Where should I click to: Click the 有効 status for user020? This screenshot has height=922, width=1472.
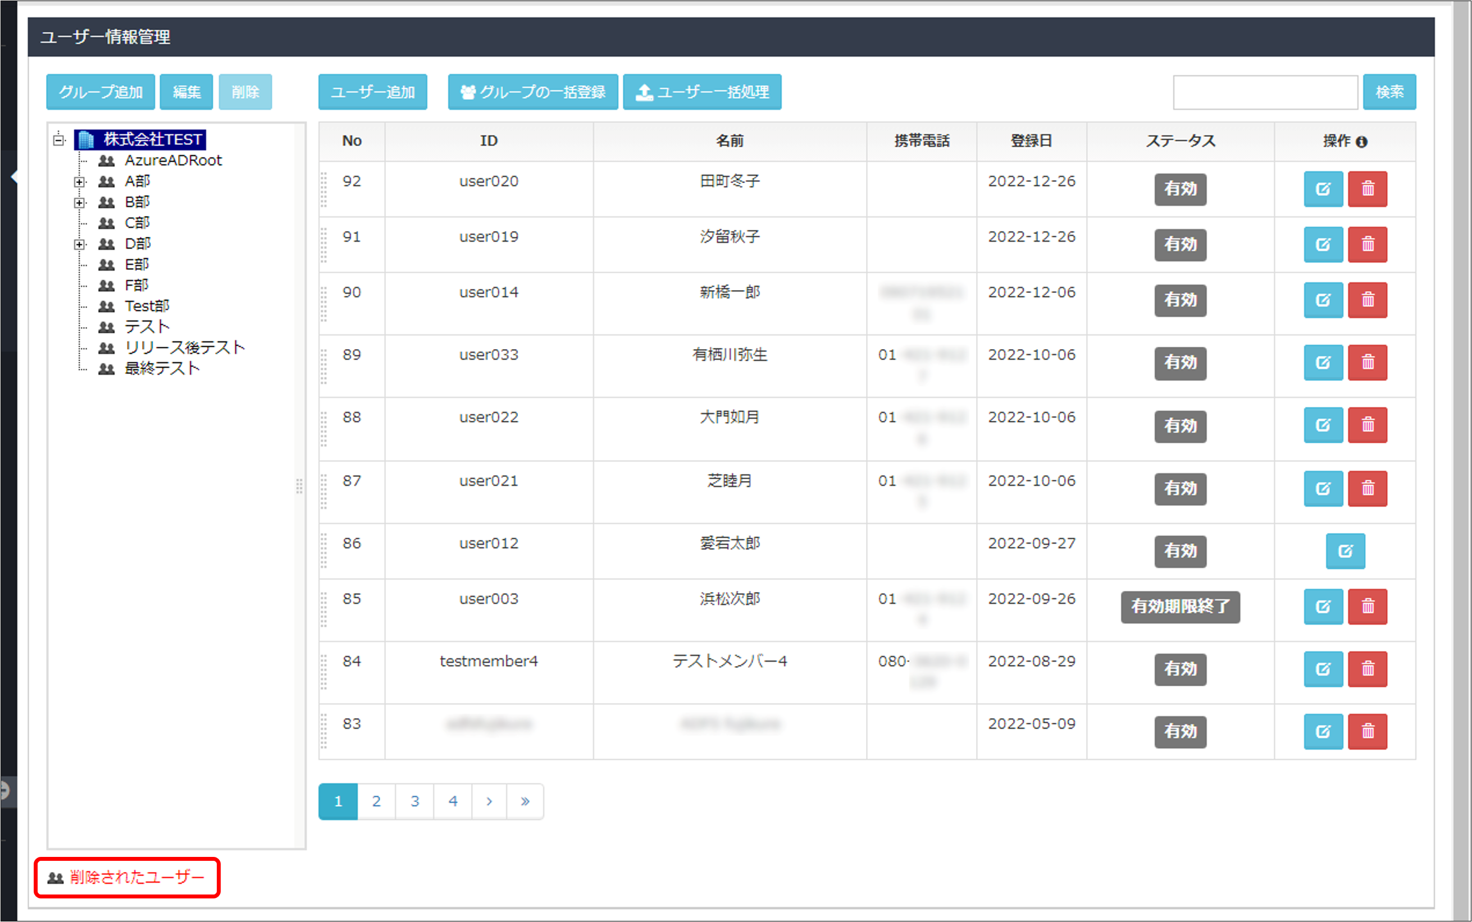tap(1181, 189)
